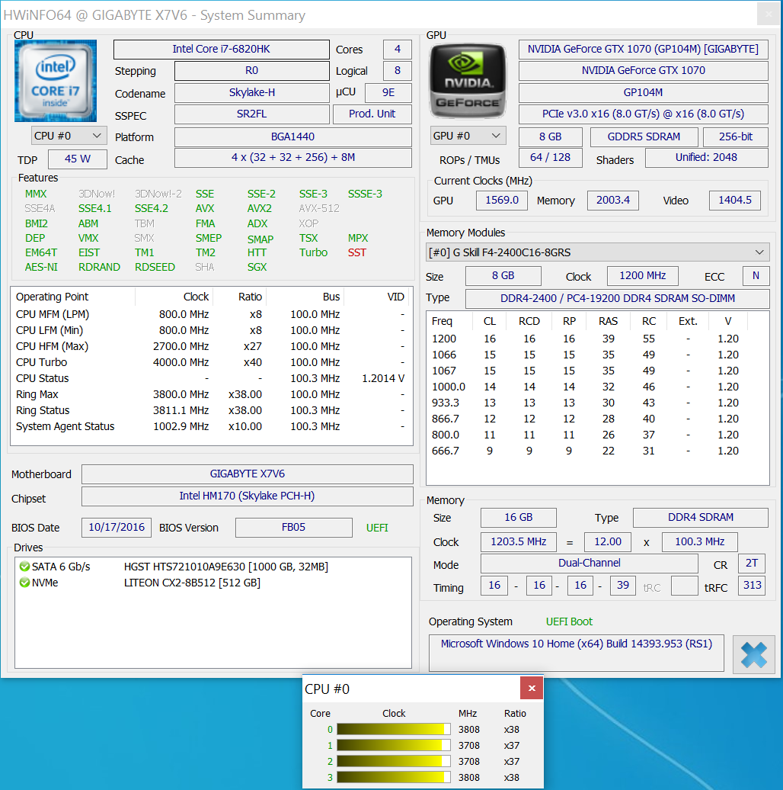This screenshot has width=783, height=790.
Task: Click the Intel Core i7 logo
Action: pos(56,81)
